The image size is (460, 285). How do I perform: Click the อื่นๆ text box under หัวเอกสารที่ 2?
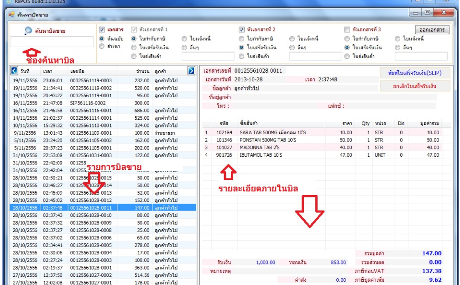click(316, 56)
